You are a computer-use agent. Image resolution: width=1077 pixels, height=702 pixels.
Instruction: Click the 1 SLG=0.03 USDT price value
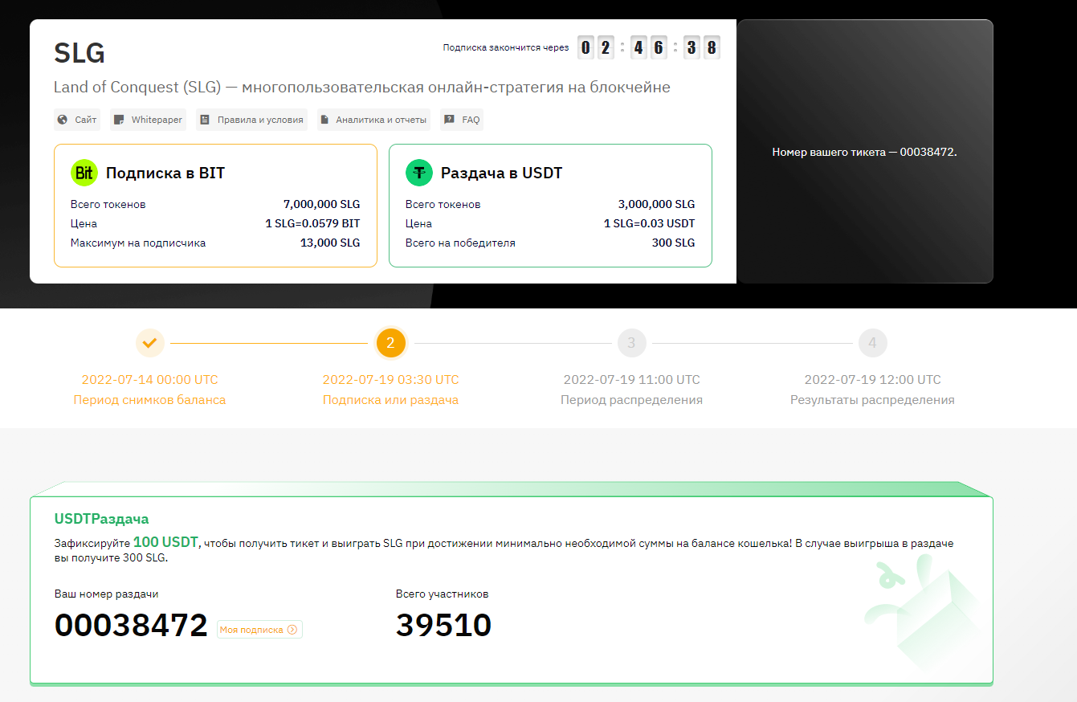point(649,223)
